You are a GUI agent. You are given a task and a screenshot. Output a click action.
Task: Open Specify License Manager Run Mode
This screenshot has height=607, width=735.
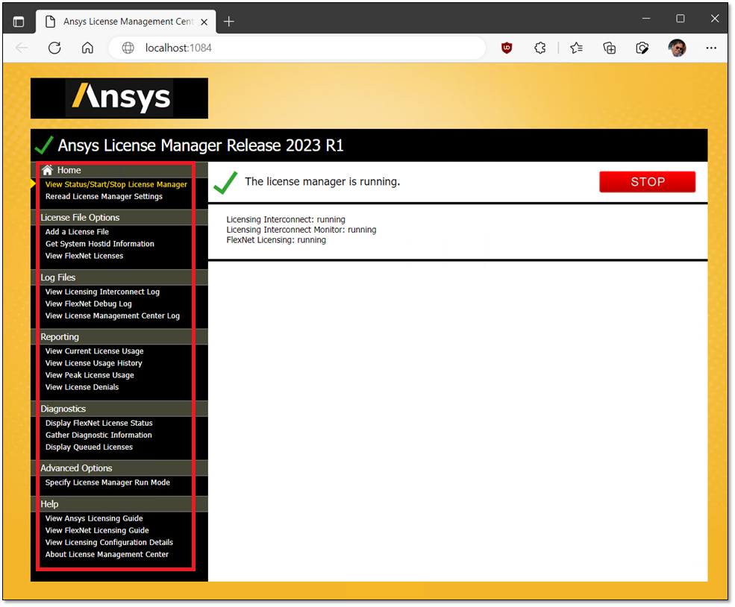[x=107, y=483]
